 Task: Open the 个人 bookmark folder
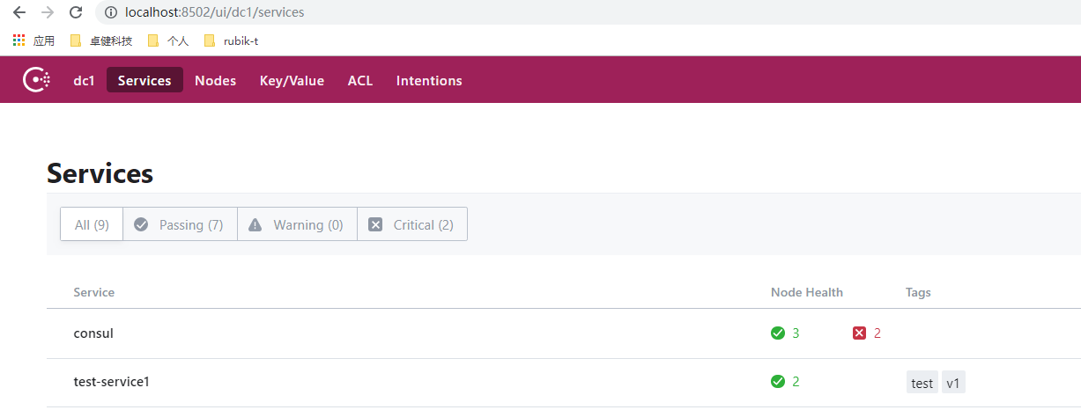point(168,40)
